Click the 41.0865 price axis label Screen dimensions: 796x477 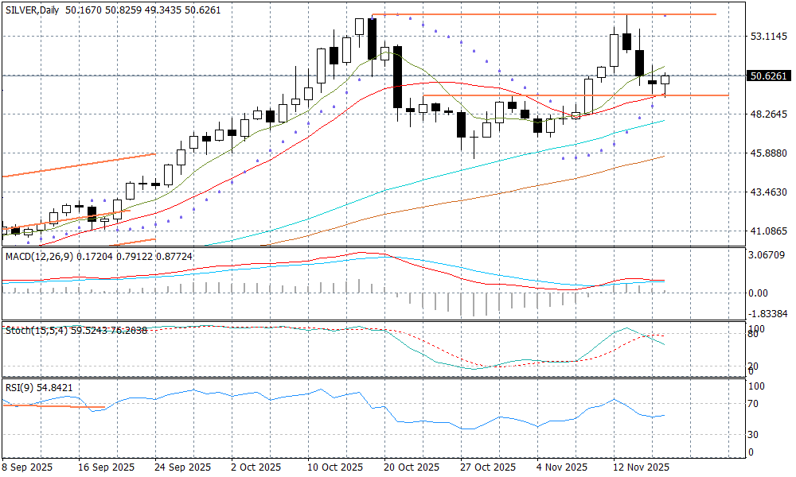pyautogui.click(x=769, y=231)
